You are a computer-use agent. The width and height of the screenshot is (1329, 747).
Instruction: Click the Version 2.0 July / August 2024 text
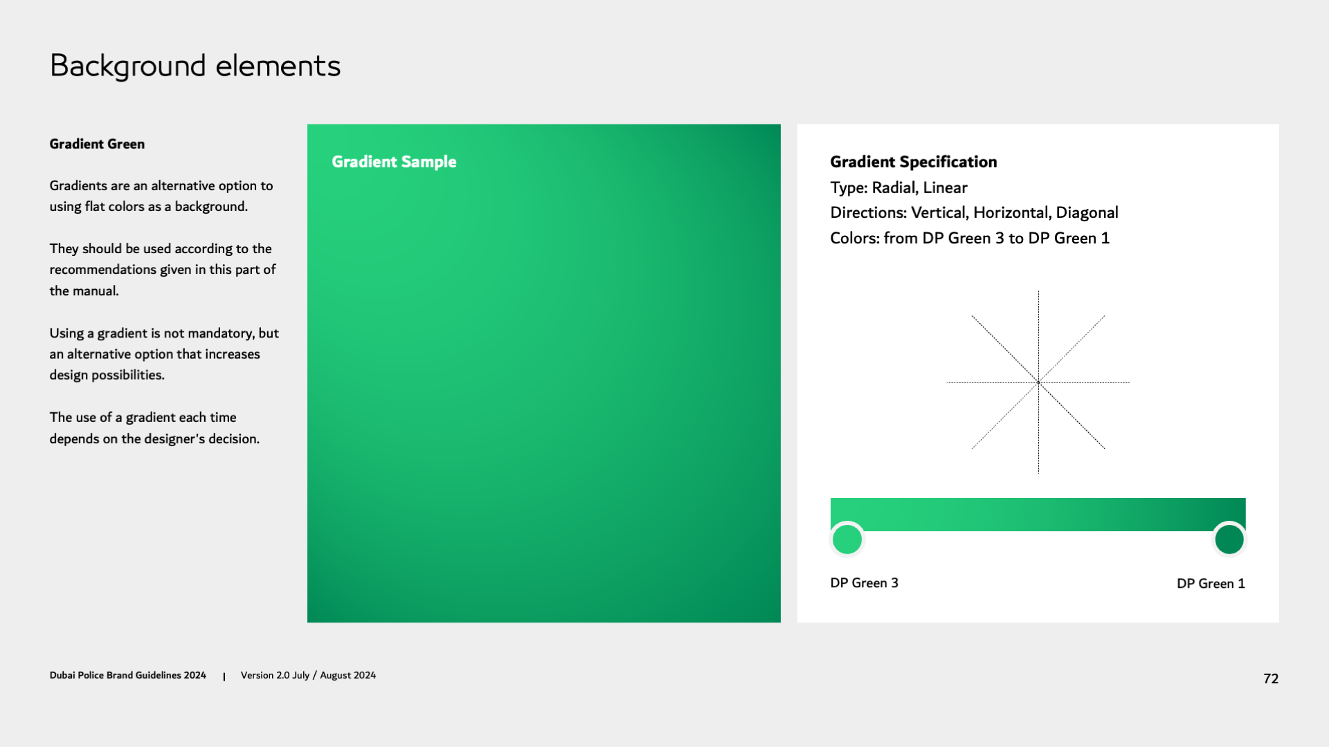pyautogui.click(x=308, y=675)
